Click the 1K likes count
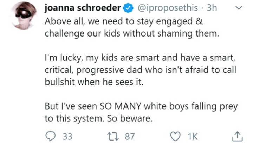The image size is (253, 143). [193, 137]
